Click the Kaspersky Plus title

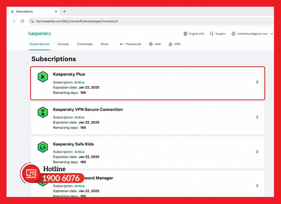(x=69, y=74)
